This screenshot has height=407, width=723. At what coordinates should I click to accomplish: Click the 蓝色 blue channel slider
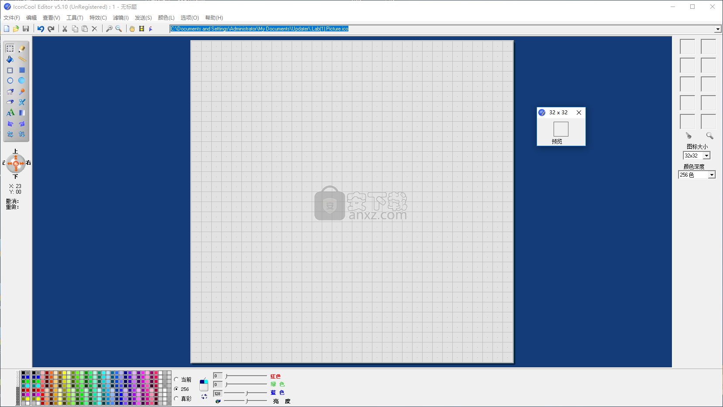tap(246, 393)
